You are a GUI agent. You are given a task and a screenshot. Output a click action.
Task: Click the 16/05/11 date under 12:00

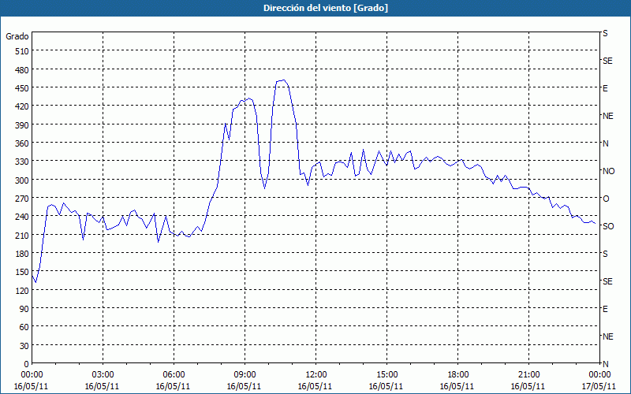pos(315,386)
